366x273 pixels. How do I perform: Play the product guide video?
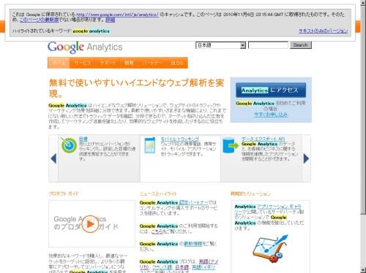(90, 224)
